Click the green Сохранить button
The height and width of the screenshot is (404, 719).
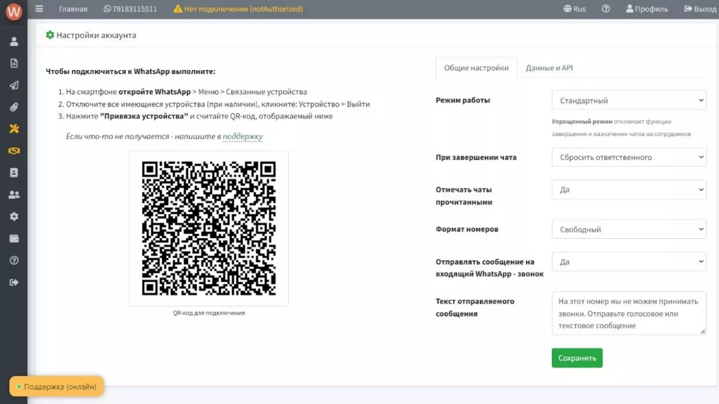click(577, 358)
